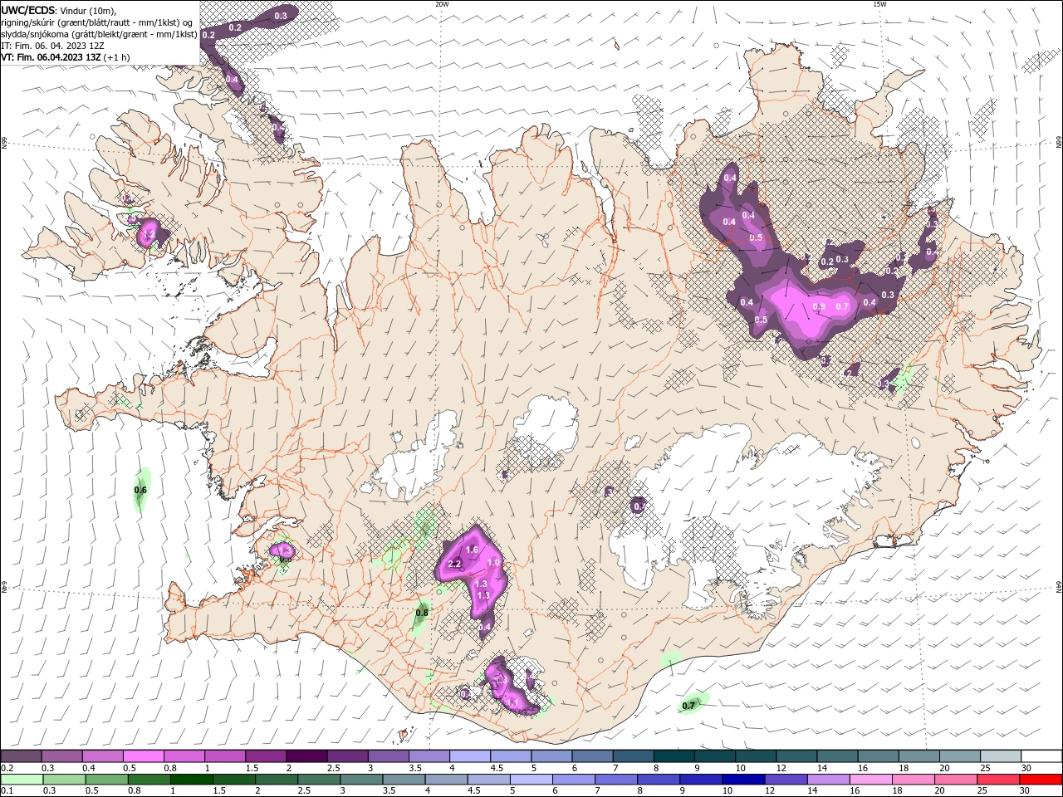Click the 1.0 precipitation value on map
This screenshot has height=797, width=1063.
[493, 563]
